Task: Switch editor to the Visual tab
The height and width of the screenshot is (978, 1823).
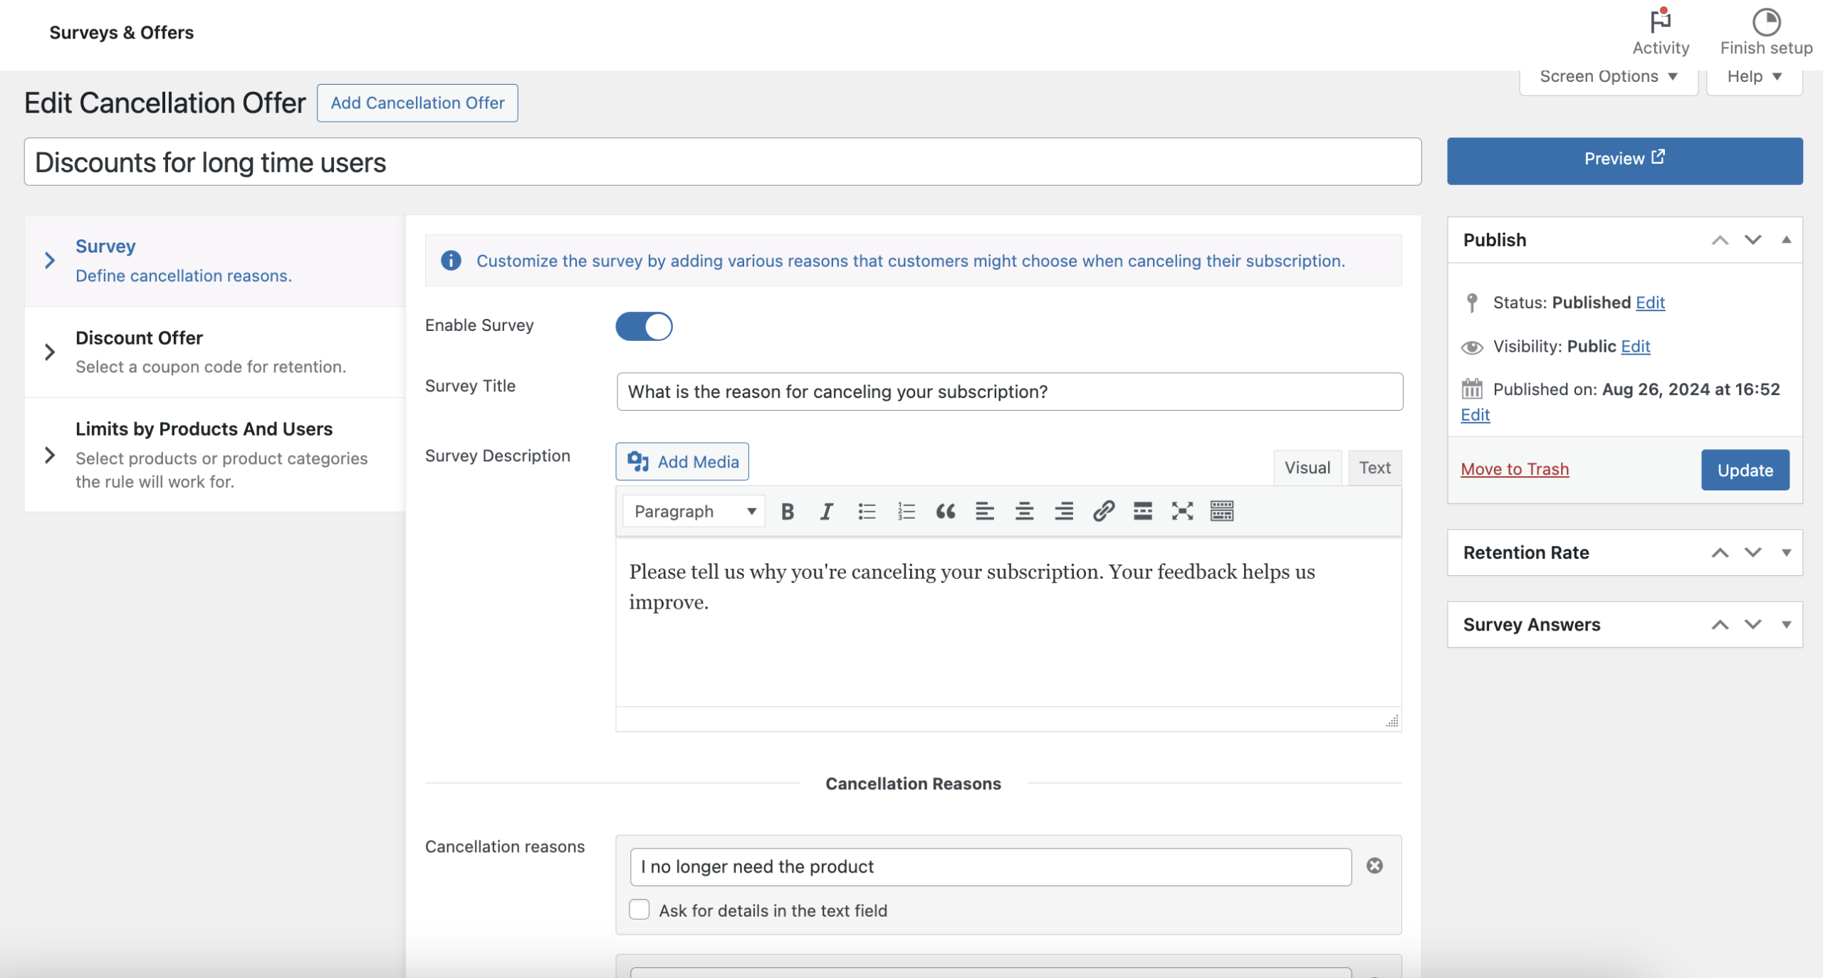Action: click(1307, 468)
